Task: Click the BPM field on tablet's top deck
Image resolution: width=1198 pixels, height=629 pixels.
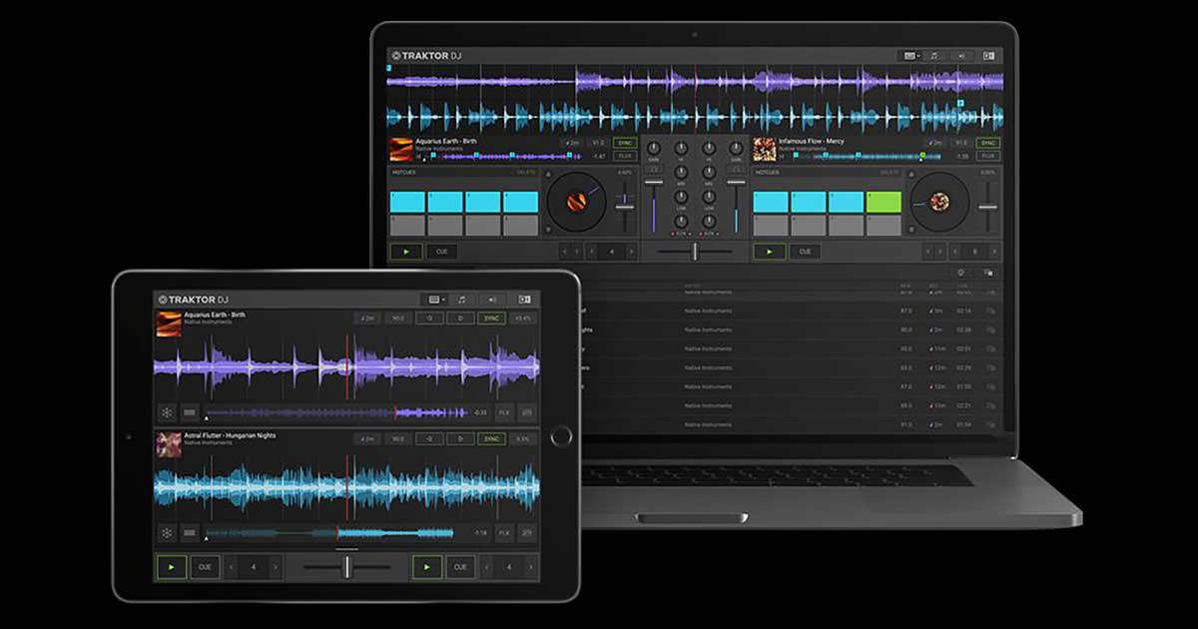Action: point(398,318)
